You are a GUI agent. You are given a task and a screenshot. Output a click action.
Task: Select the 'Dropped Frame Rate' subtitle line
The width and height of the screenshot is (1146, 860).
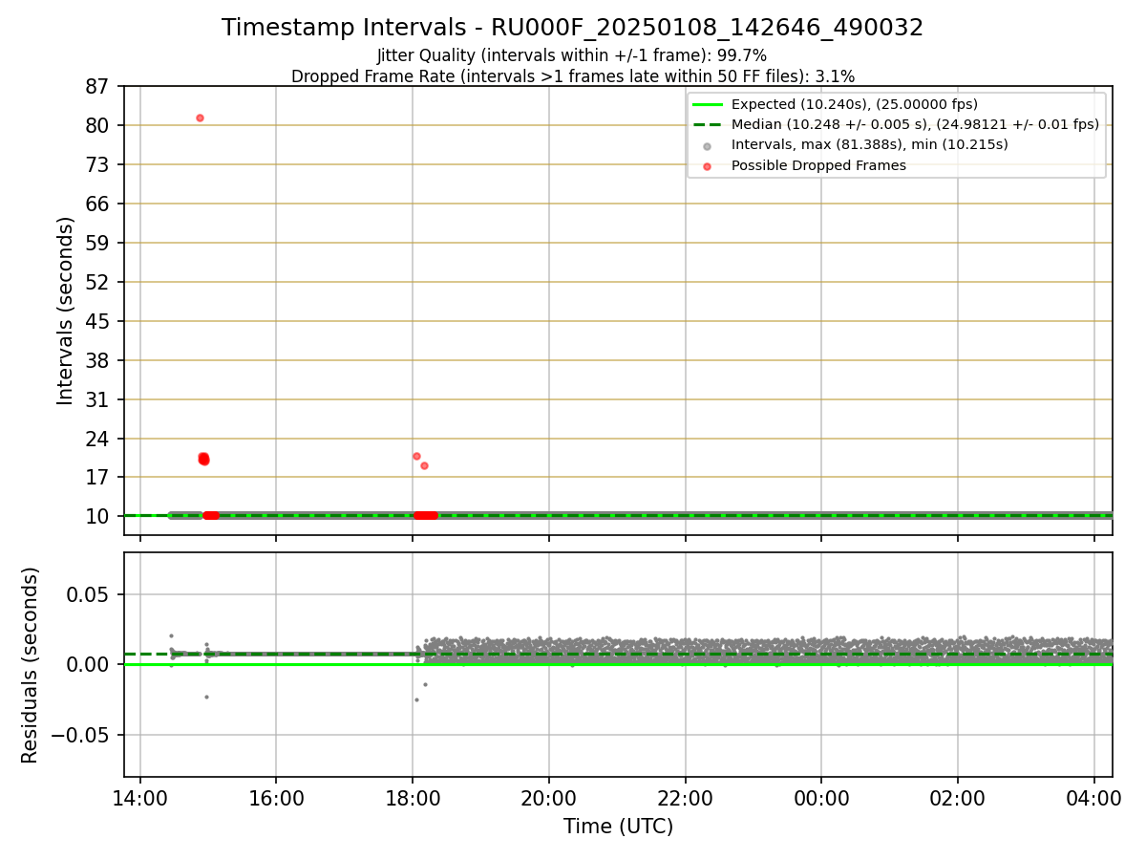572,75
